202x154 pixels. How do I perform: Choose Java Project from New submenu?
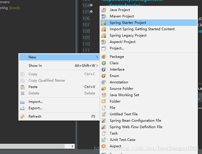click(149, 10)
